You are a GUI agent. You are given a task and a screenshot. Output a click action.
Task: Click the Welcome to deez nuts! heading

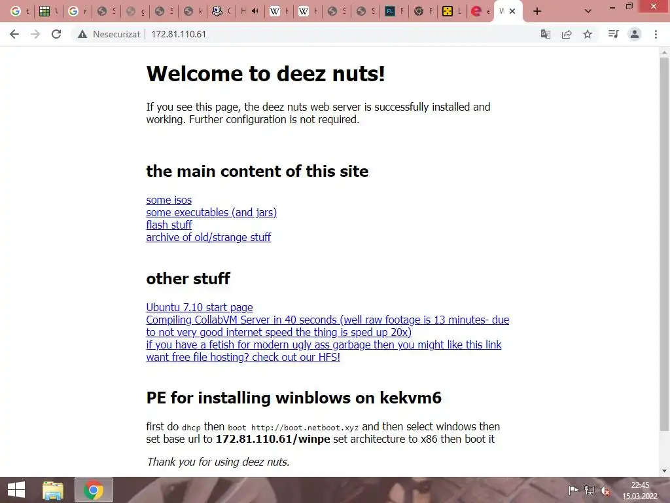click(266, 73)
